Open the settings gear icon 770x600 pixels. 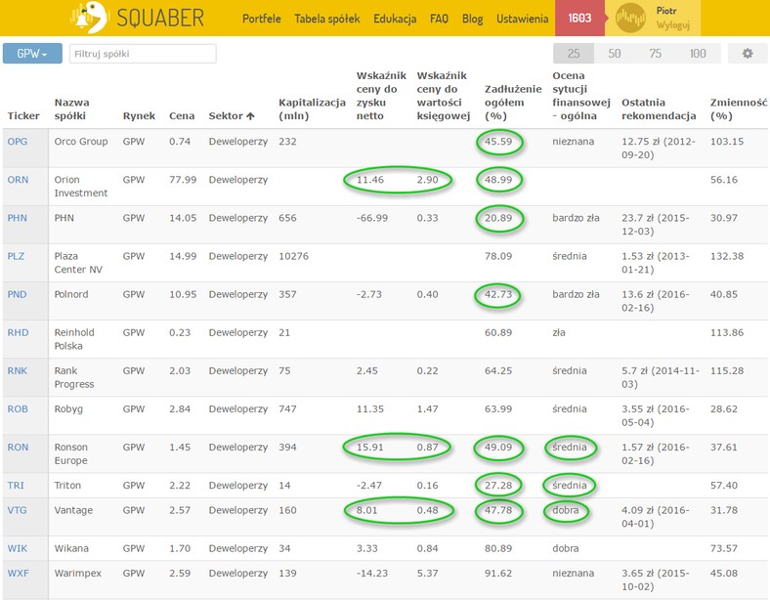click(748, 54)
